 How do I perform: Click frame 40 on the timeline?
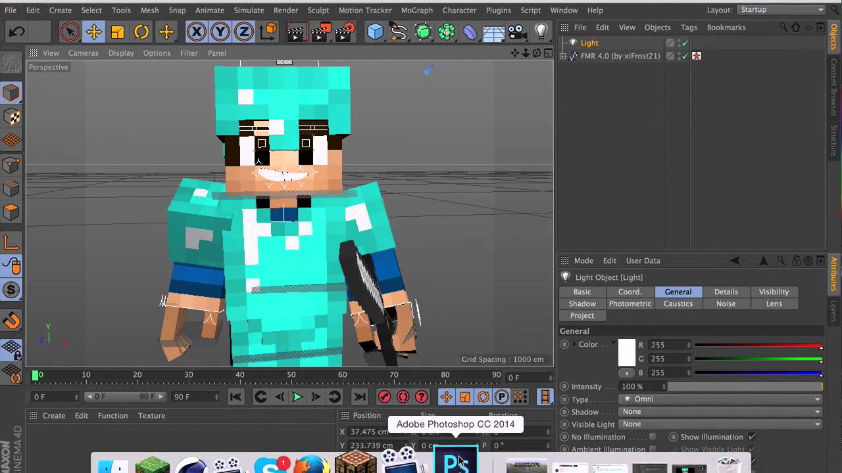coord(239,375)
